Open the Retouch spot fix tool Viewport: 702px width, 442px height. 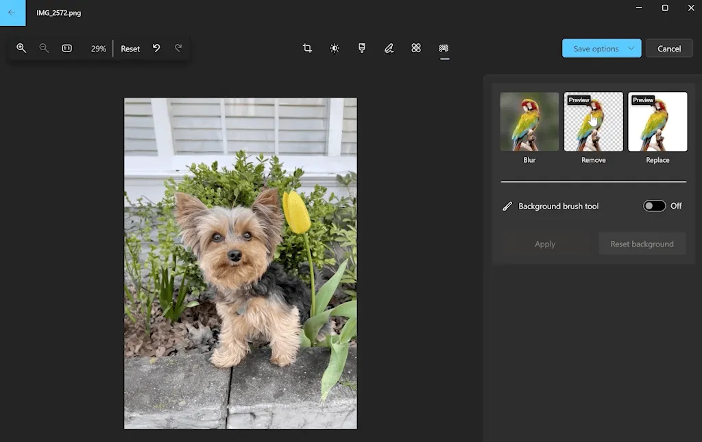[x=416, y=48]
